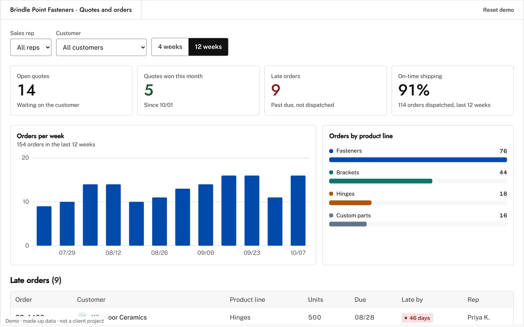This screenshot has width=524, height=327.
Task: Select the chart bar above 08/12
Action: (113, 215)
